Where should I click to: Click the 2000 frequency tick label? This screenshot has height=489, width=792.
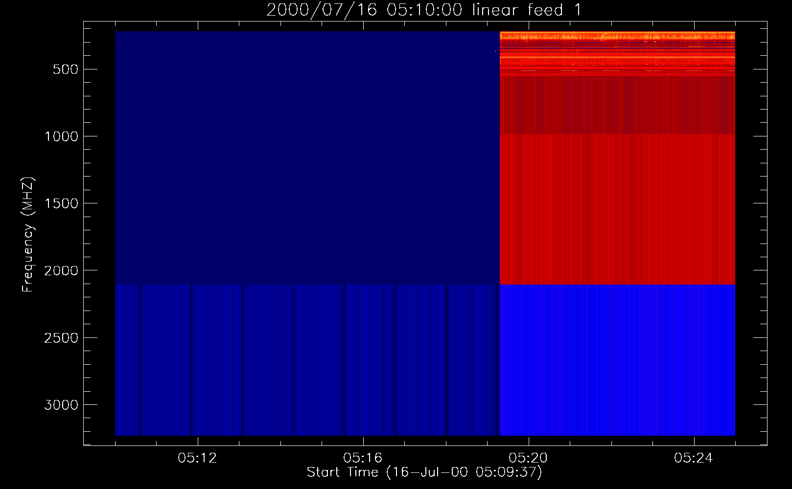(x=61, y=270)
